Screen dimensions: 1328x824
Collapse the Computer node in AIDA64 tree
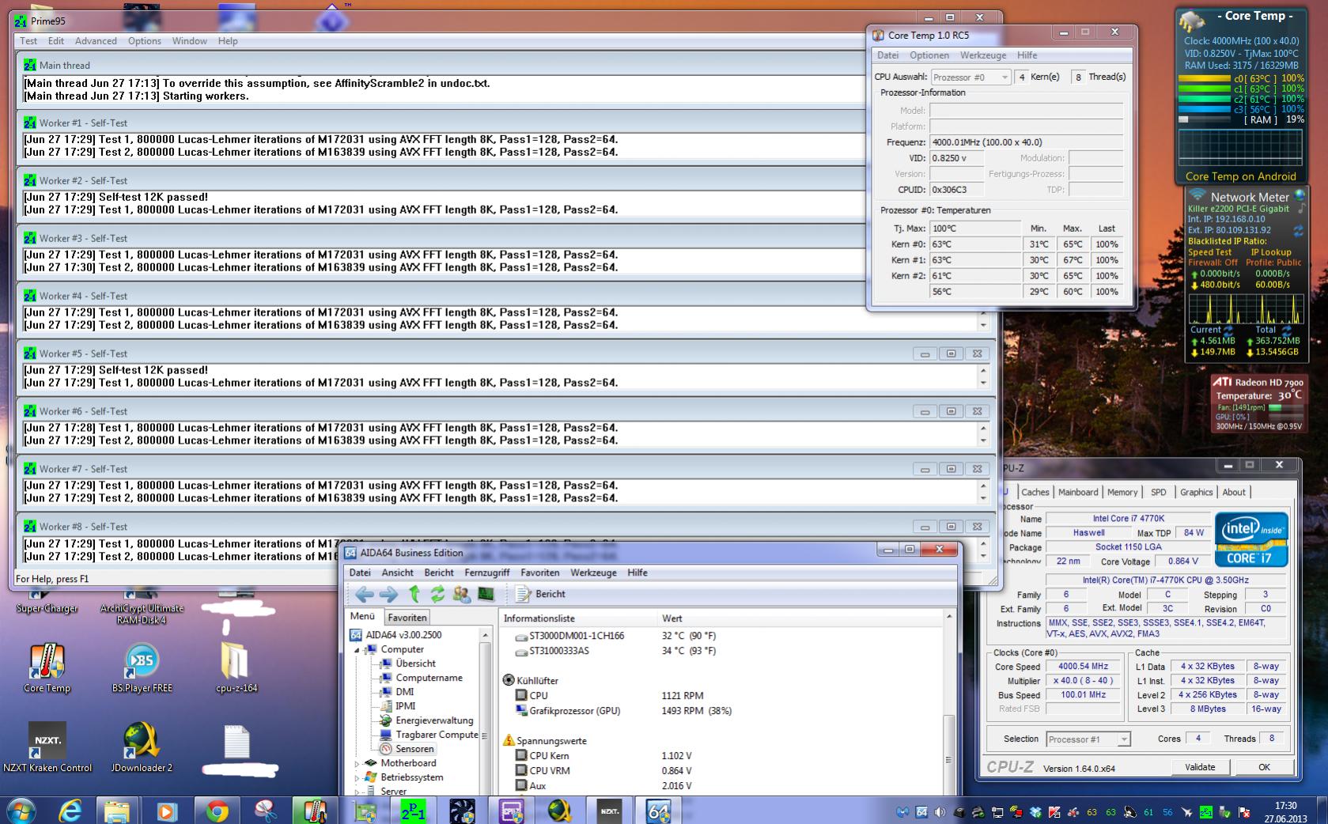coord(357,650)
